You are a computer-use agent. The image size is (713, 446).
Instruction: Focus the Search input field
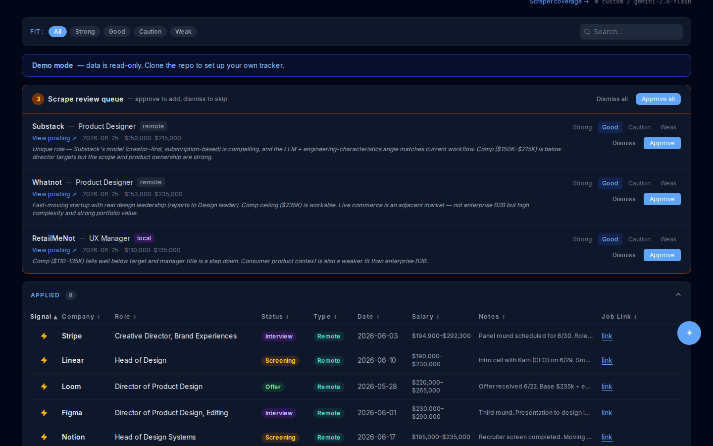[631, 32]
